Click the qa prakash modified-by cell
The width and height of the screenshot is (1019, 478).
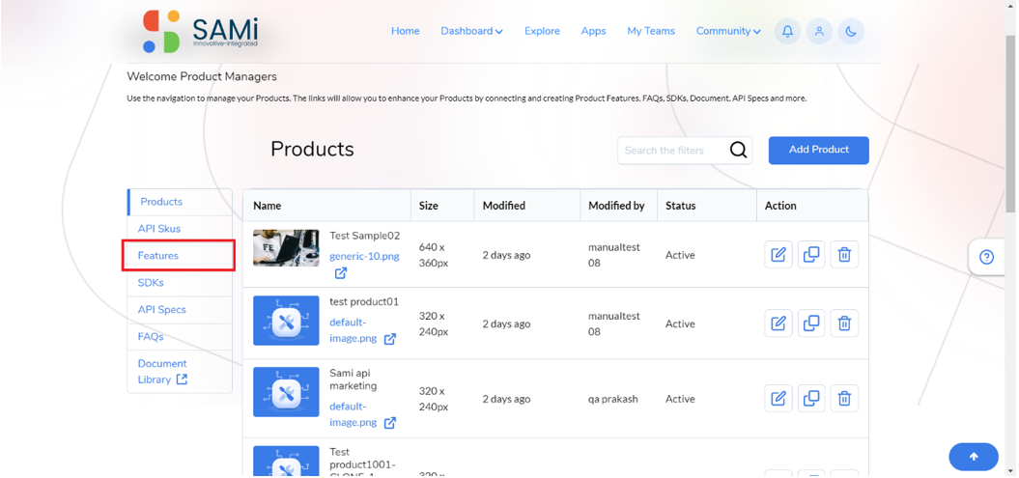pos(612,399)
